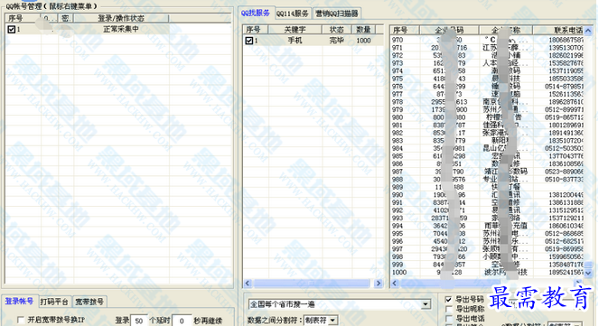
Task: Click the 登录 count field showing 50
Action: click(139, 321)
